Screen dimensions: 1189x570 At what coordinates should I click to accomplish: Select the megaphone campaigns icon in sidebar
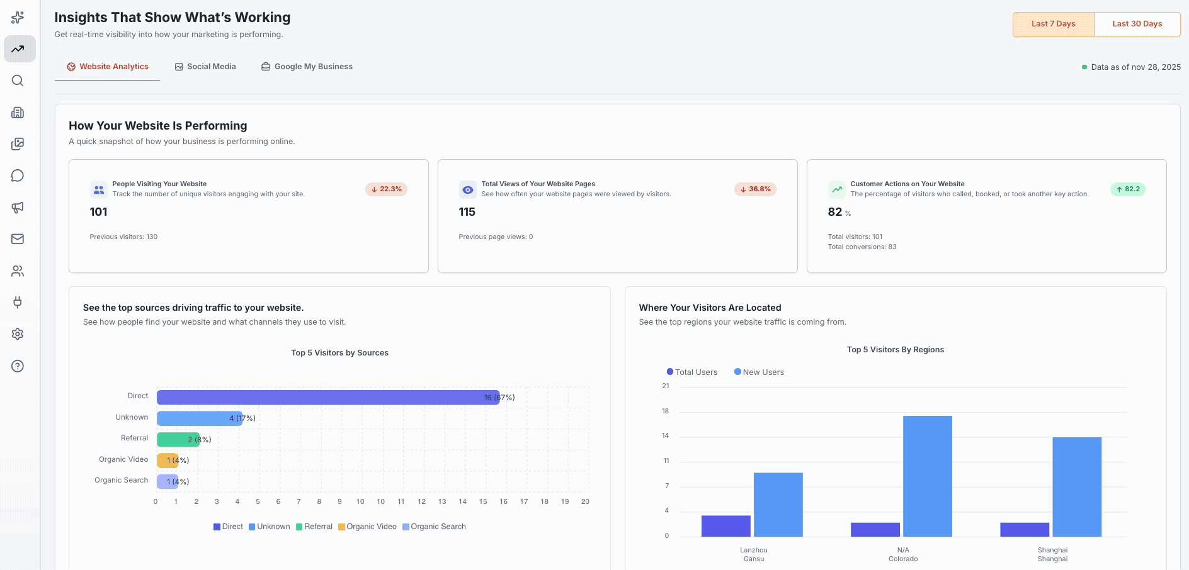18,207
